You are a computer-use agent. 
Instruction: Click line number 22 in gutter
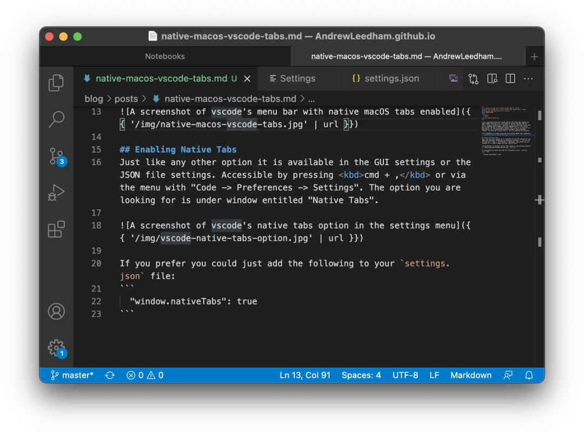(x=96, y=301)
